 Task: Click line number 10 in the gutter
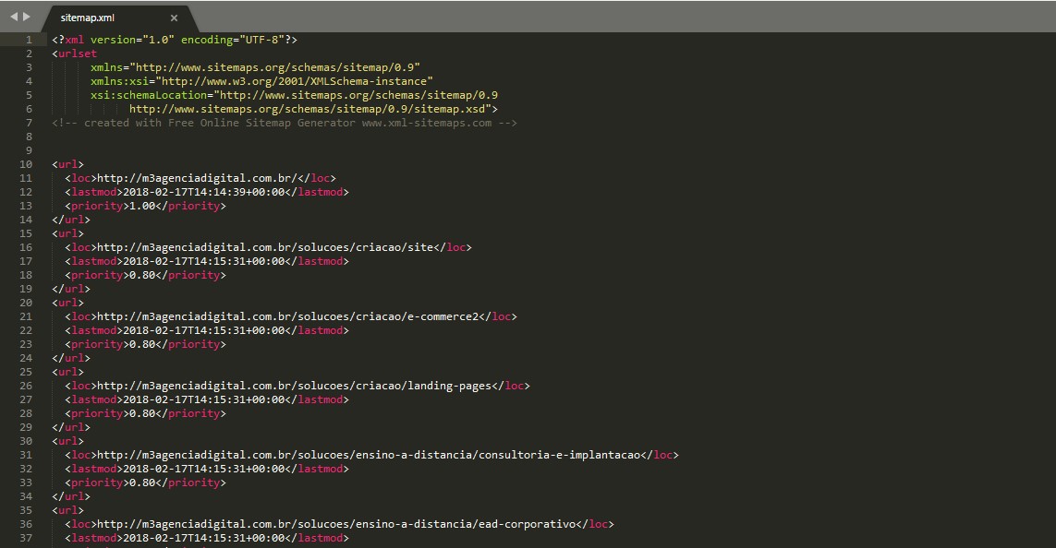tap(27, 164)
